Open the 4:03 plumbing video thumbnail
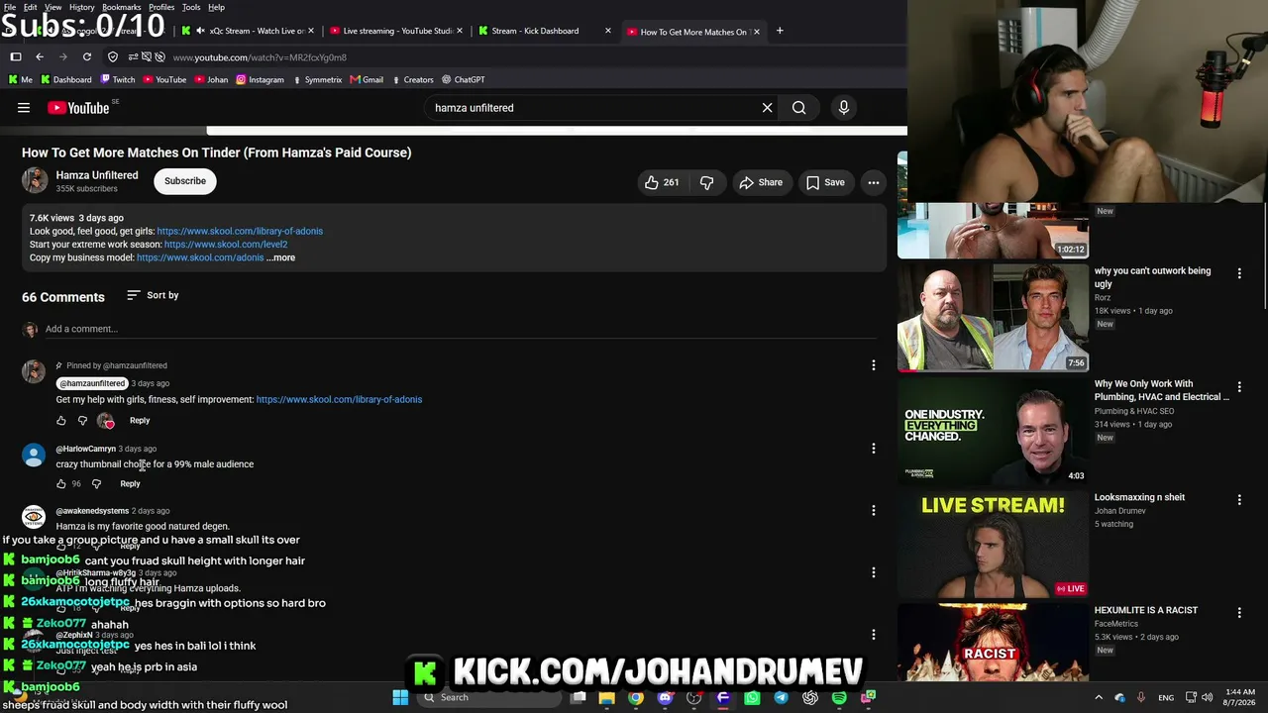 coord(993,430)
